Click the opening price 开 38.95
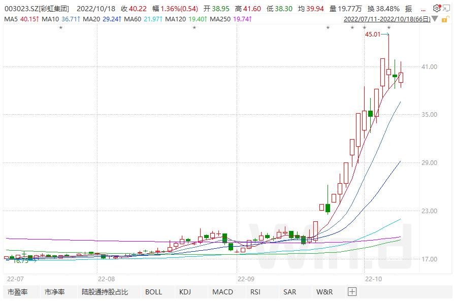The width and height of the screenshot is (454, 301). (216, 9)
